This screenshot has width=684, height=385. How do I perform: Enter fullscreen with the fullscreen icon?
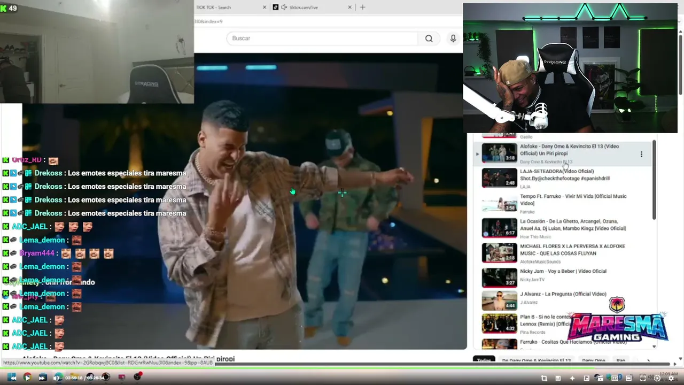[x=643, y=378]
